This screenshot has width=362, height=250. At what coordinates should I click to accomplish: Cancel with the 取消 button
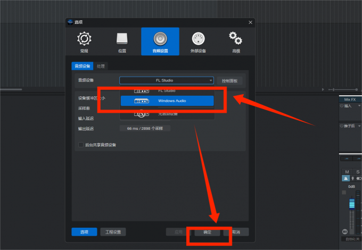point(236,232)
